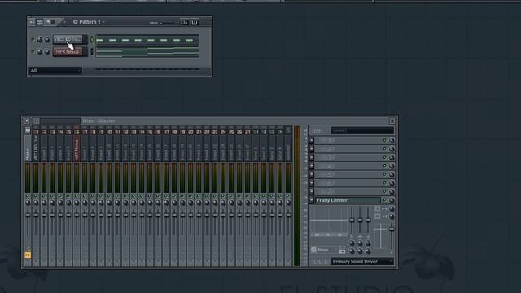
Task: Select the reFX Nexus mixer track
Action: point(77,148)
